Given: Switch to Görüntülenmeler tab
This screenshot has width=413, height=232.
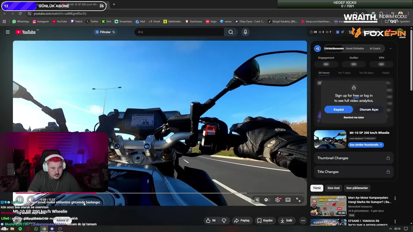Looking at the screenshot, I should 334,48.
